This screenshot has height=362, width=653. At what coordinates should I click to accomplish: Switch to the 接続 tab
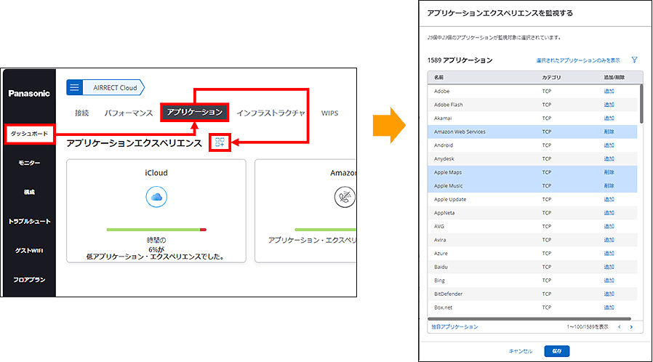pyautogui.click(x=82, y=113)
